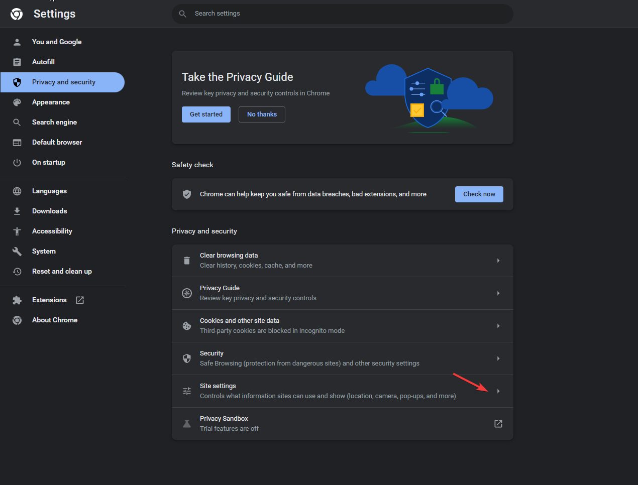Viewport: 638px width, 485px height.
Task: Click the Languages globe icon
Action: tap(17, 191)
